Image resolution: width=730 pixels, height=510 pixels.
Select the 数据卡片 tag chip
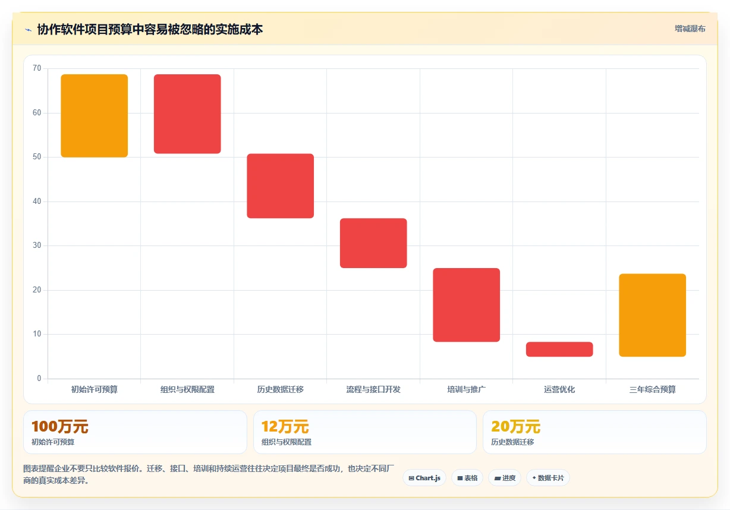tap(548, 478)
